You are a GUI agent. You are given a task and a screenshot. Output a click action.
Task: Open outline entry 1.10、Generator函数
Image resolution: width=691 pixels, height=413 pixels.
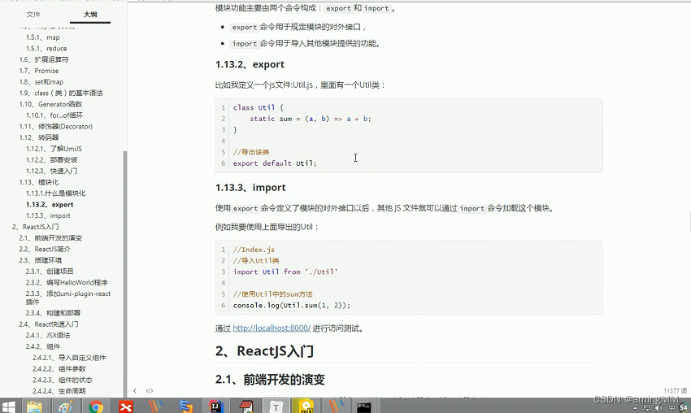(50, 104)
